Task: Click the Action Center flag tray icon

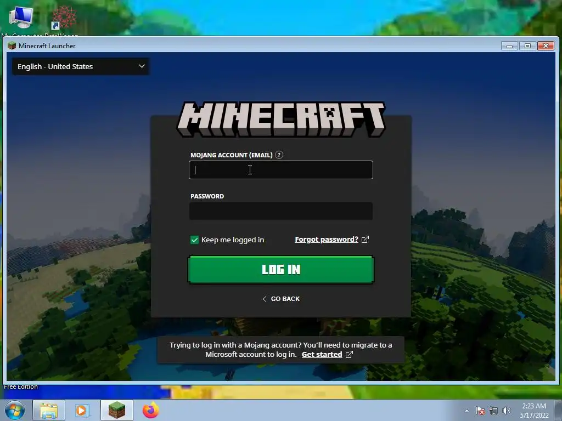Action: [x=480, y=411]
